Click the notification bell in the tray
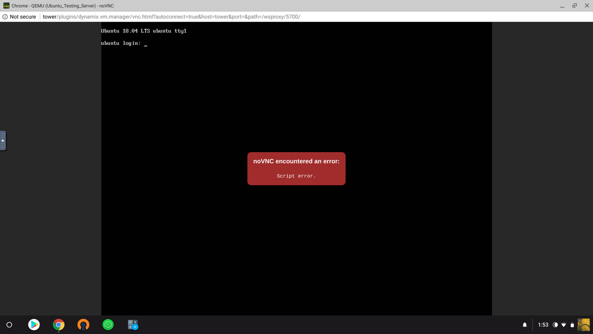Viewport: 593px width, 334px height. [x=524, y=325]
